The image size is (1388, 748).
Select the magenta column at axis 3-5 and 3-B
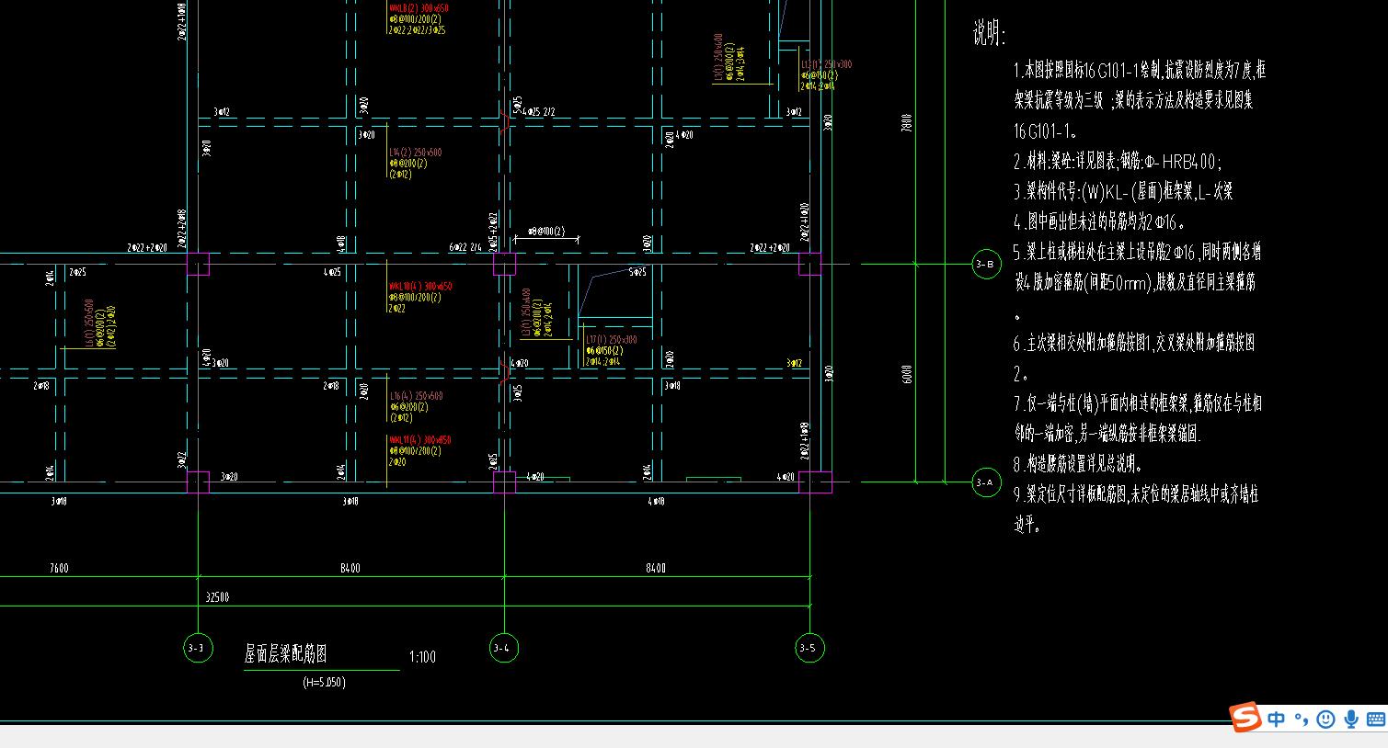pyautogui.click(x=809, y=265)
